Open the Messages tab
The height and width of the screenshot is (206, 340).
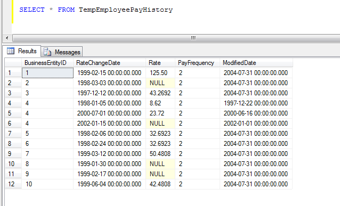(x=62, y=52)
